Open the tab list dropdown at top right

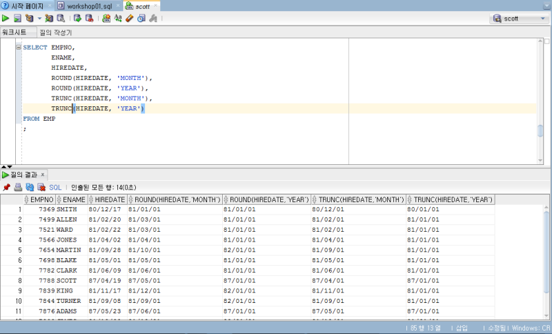546,6
